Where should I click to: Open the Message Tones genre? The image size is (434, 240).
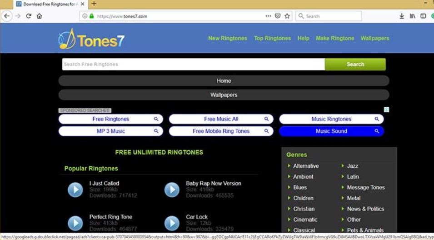point(366,187)
